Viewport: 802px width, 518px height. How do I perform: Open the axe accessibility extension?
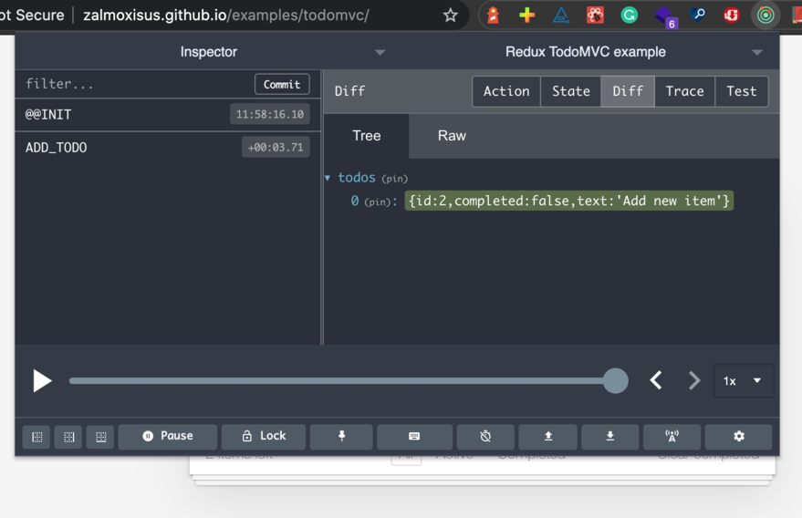(561, 16)
